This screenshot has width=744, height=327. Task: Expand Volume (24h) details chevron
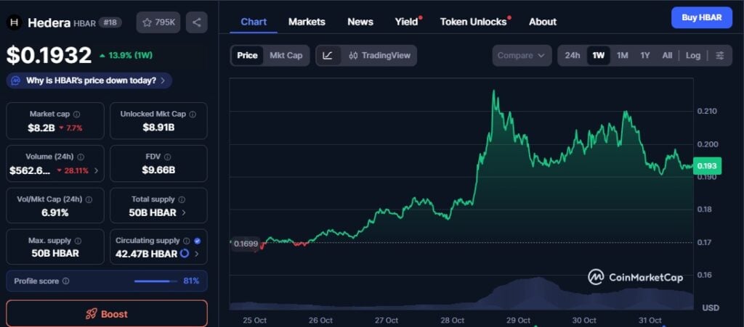tap(96, 171)
